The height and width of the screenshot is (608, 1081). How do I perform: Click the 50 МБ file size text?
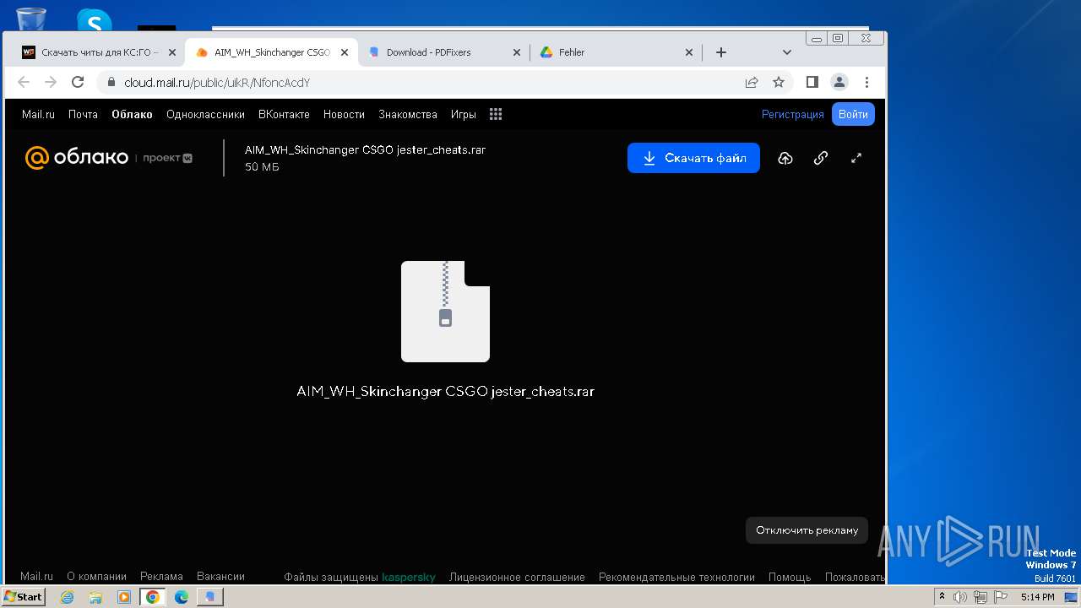pos(262,167)
